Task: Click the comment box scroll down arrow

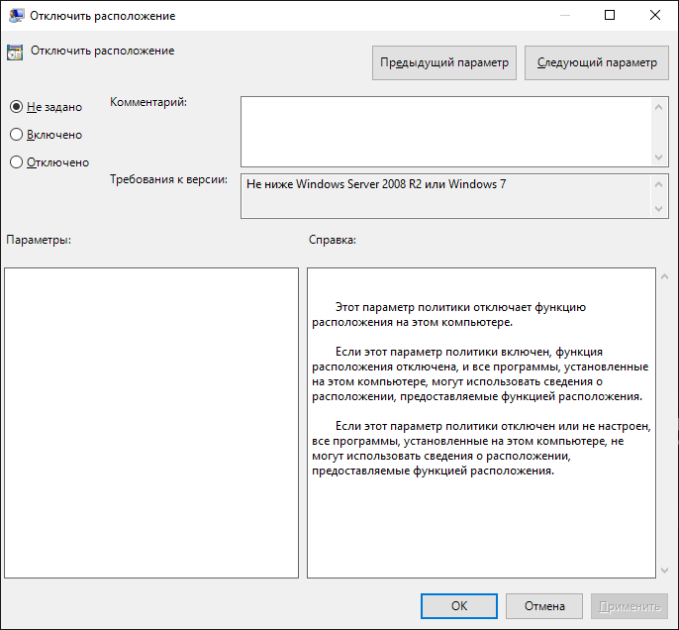Action: pyautogui.click(x=658, y=157)
